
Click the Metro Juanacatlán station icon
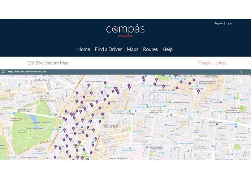click(46, 153)
